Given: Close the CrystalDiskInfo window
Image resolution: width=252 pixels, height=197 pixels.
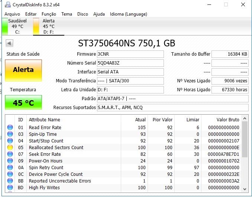Looking at the screenshot, I should [243, 5].
